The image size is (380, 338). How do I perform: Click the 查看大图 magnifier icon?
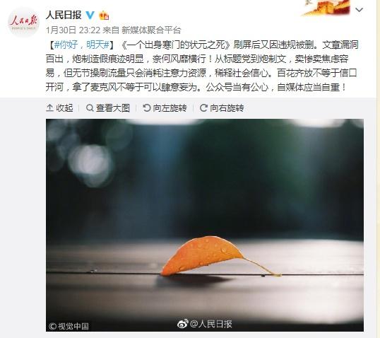90,107
